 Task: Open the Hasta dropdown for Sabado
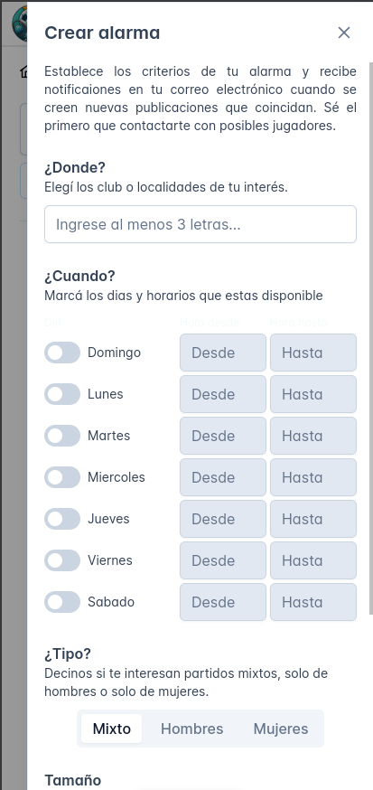pos(313,602)
